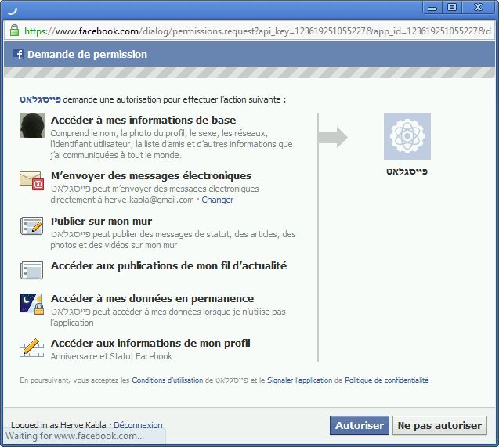Viewport: 499px width, 447px height.
Task: Click the Waiting for www.facebook.com status text
Action: [x=74, y=436]
